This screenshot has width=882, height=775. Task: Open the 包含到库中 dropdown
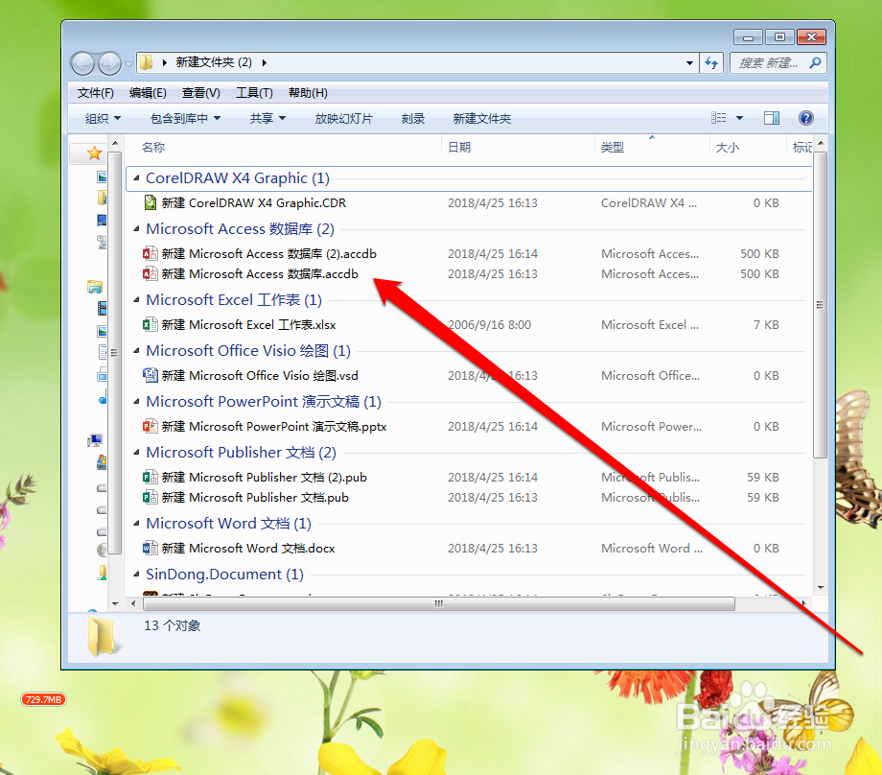tap(186, 118)
